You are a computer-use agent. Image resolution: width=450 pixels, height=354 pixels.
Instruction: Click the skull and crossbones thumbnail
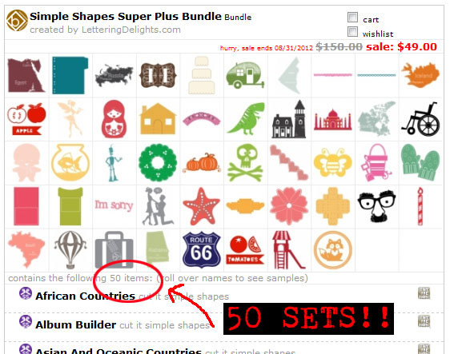245,163
